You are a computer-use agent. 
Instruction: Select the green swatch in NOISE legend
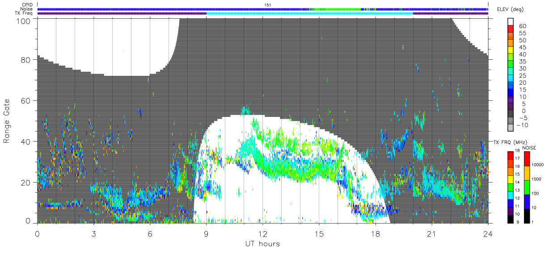pyautogui.click(x=526, y=187)
